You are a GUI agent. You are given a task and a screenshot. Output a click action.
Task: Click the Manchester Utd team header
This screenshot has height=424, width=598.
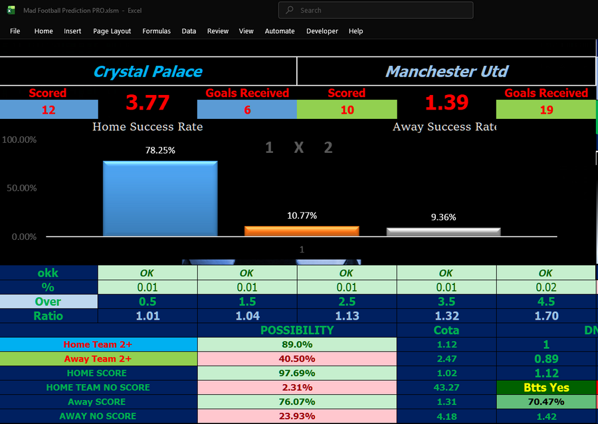click(447, 71)
